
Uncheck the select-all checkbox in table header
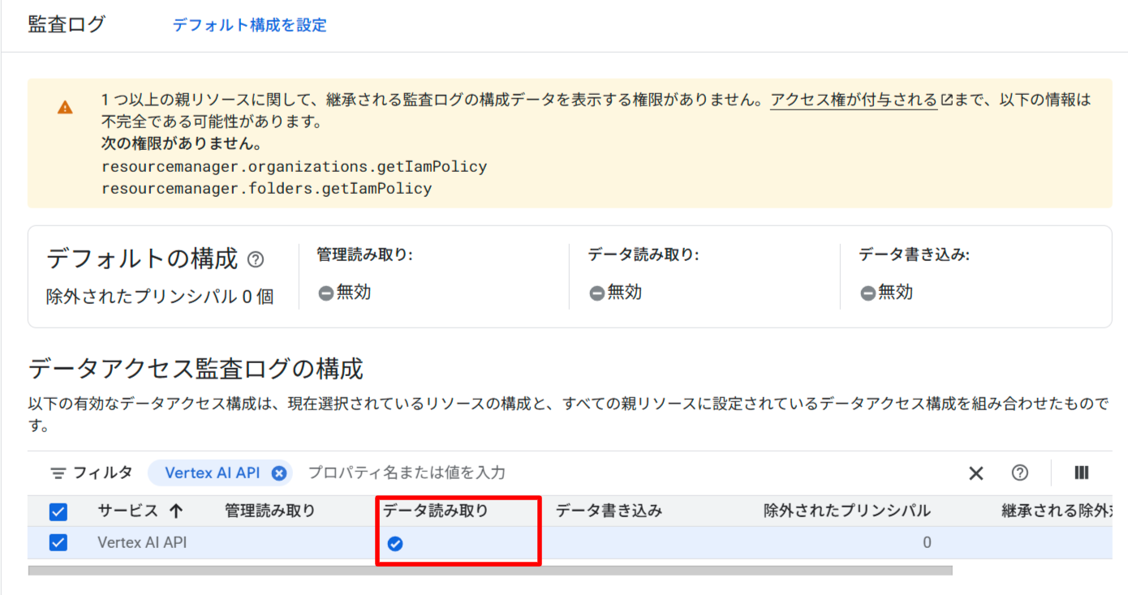[x=57, y=511]
